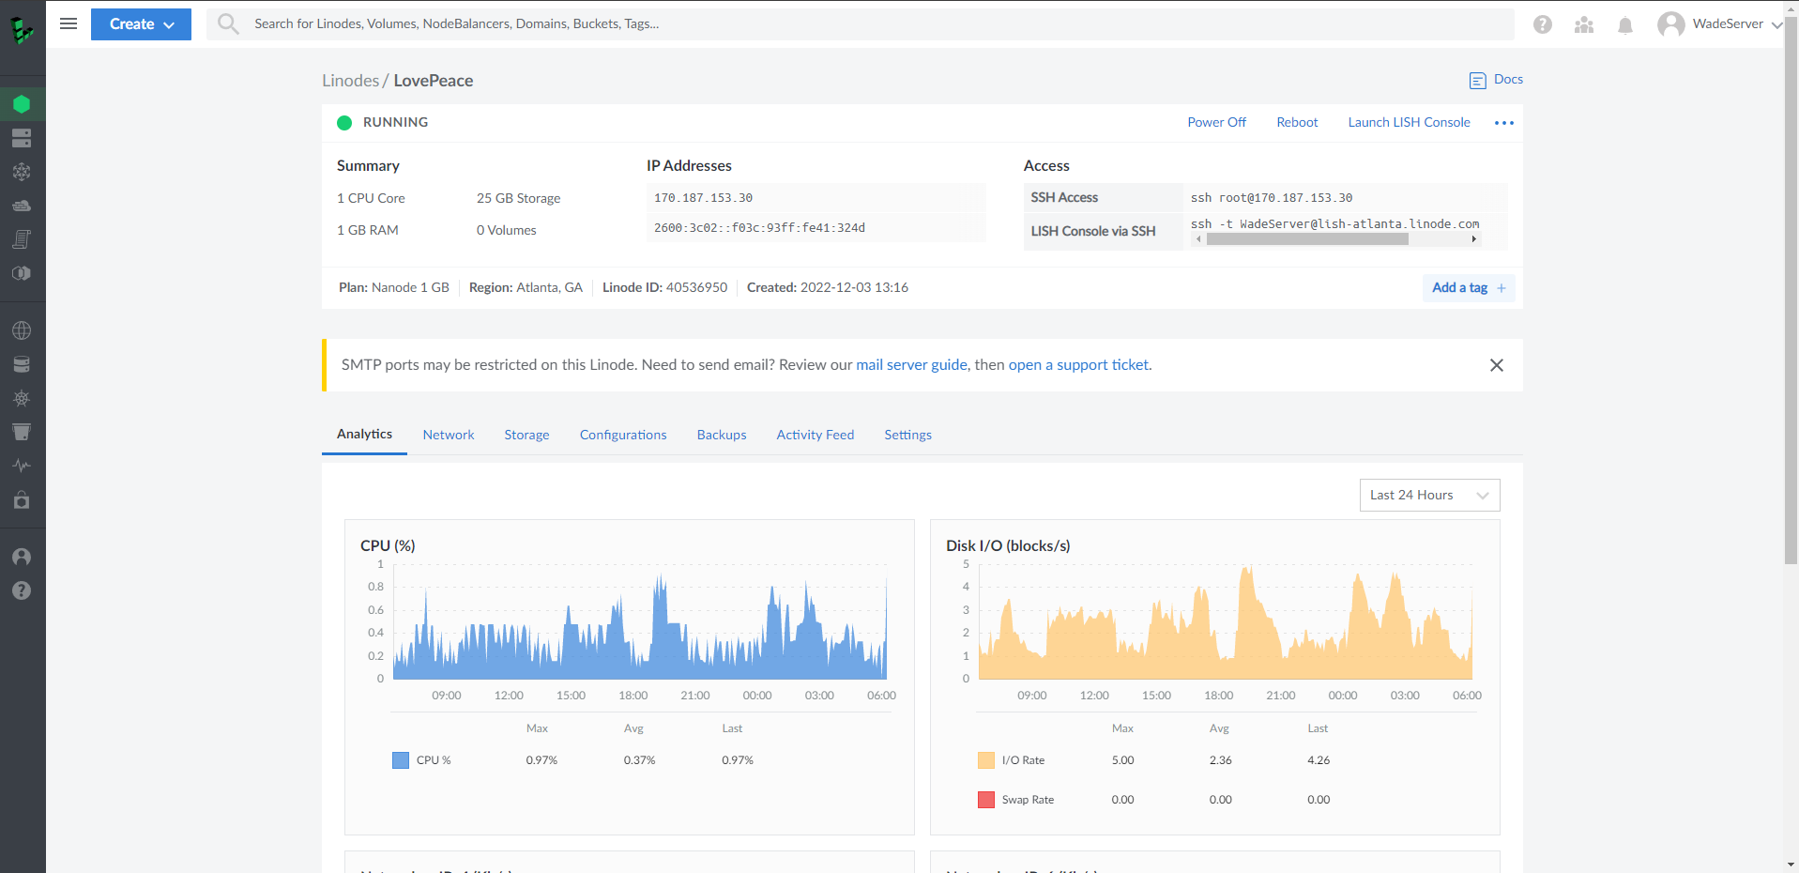Open the Docs link
The height and width of the screenshot is (873, 1799).
pyautogui.click(x=1508, y=80)
